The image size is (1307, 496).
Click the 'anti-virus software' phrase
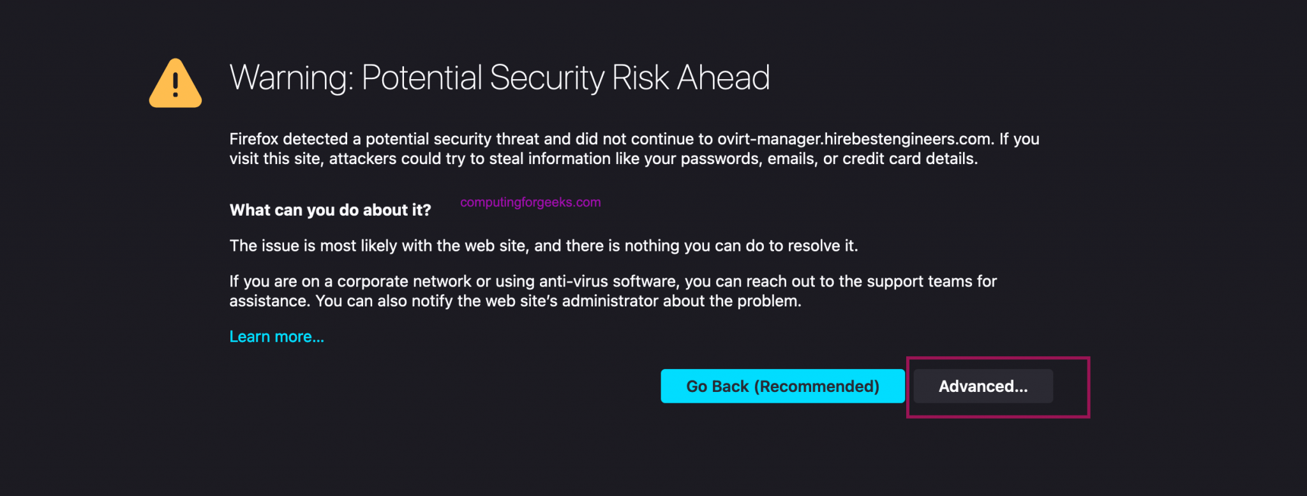(x=608, y=282)
